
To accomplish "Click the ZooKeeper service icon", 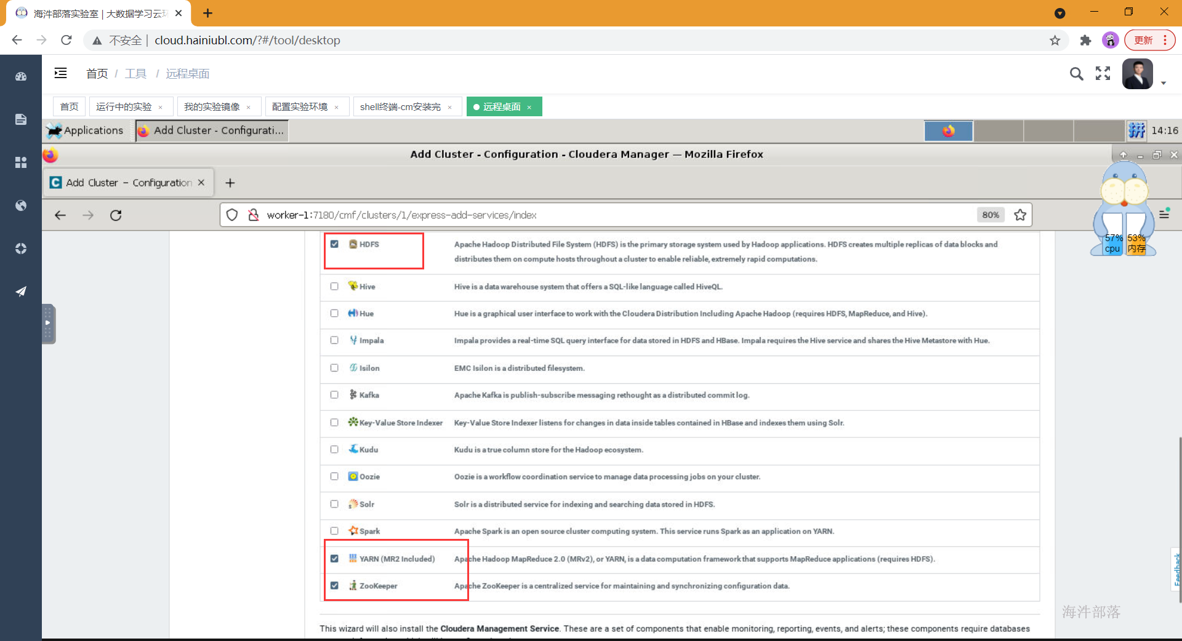I will pyautogui.click(x=353, y=586).
